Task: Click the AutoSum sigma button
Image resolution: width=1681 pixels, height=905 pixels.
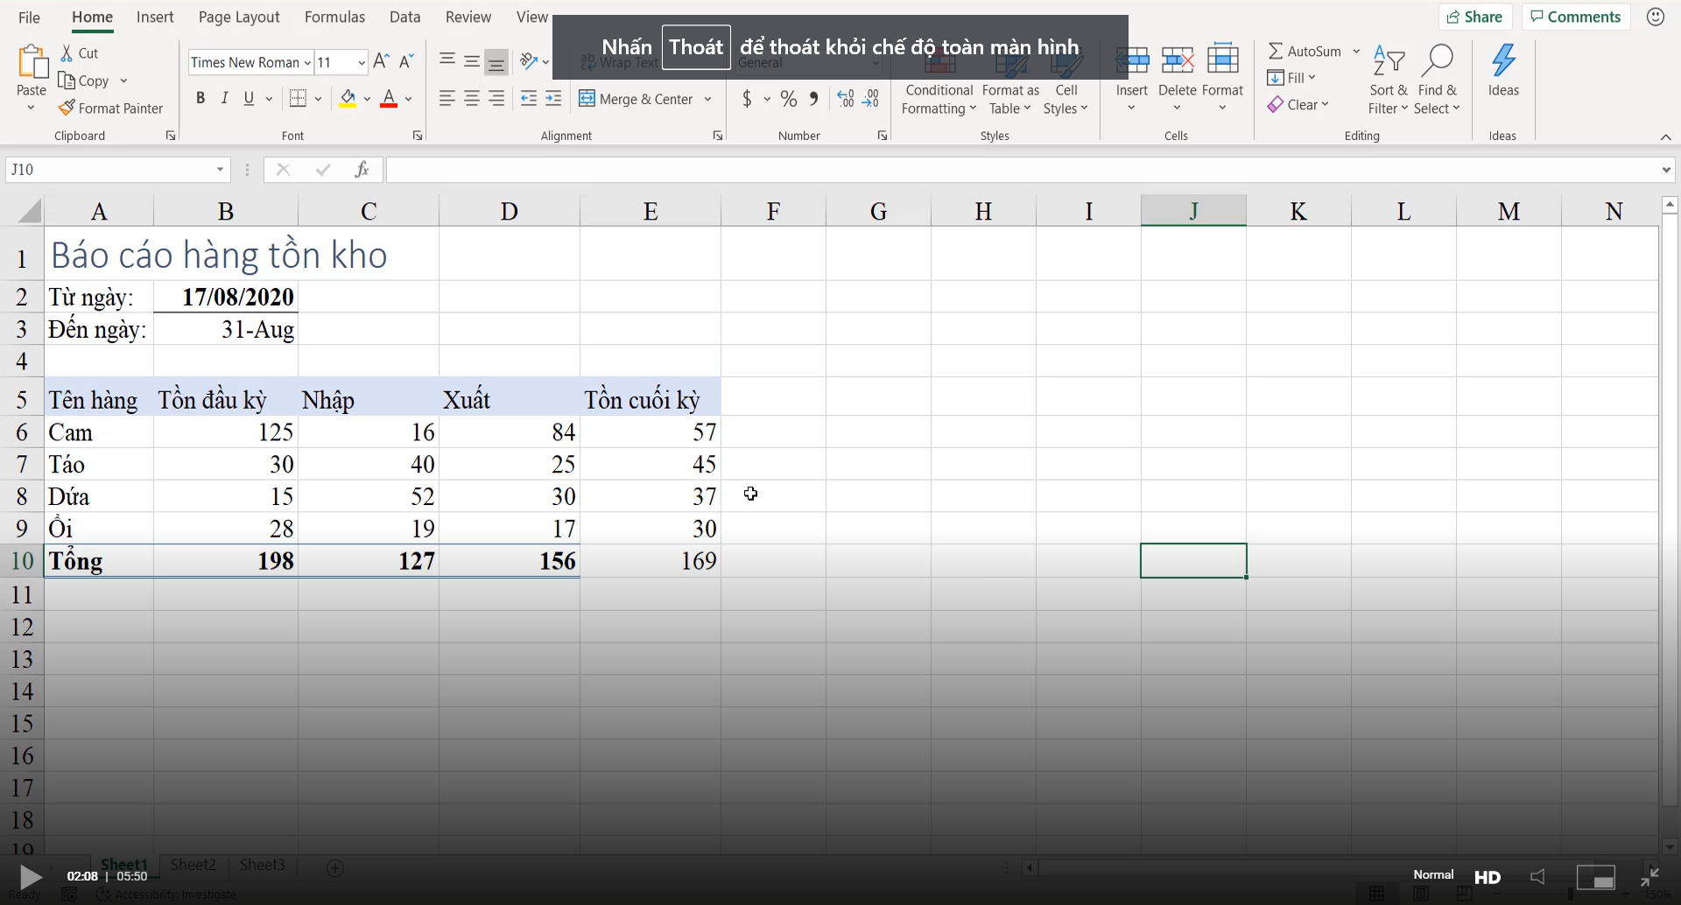Action: pyautogui.click(x=1305, y=52)
